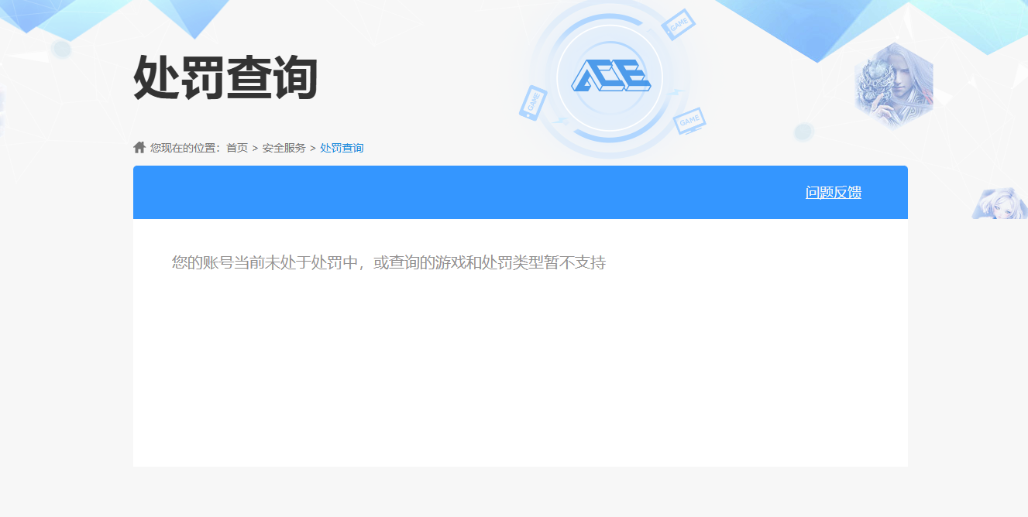Click the lightning bolt graphic beside the ACE logo
The width and height of the screenshot is (1028, 517).
(676, 92)
